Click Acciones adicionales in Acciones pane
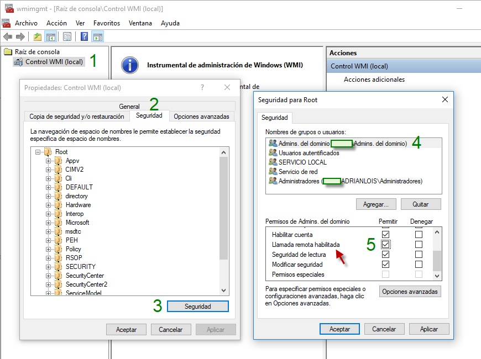Viewport: 481px width, 359px height. (x=374, y=80)
